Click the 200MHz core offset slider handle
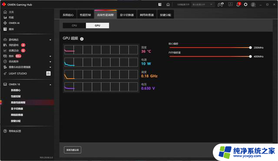This screenshot has width=278, height=161. pyautogui.click(x=250, y=47)
